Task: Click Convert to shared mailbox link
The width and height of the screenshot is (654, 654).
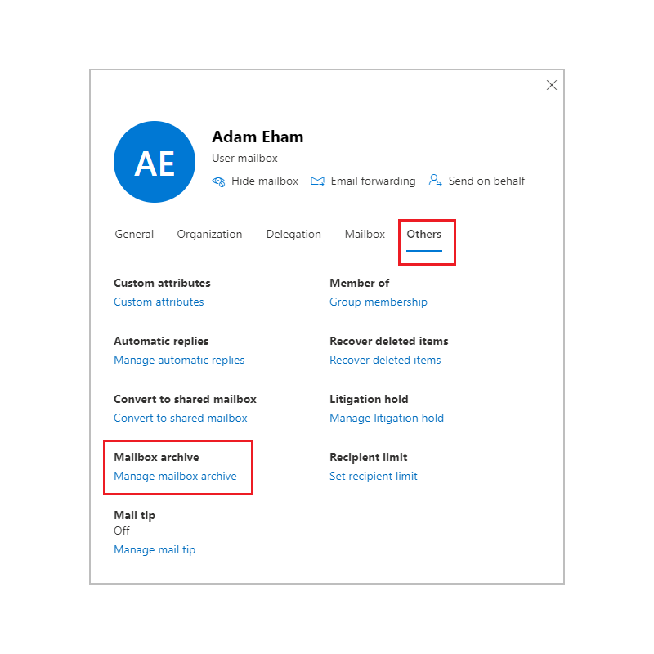Action: [x=181, y=418]
